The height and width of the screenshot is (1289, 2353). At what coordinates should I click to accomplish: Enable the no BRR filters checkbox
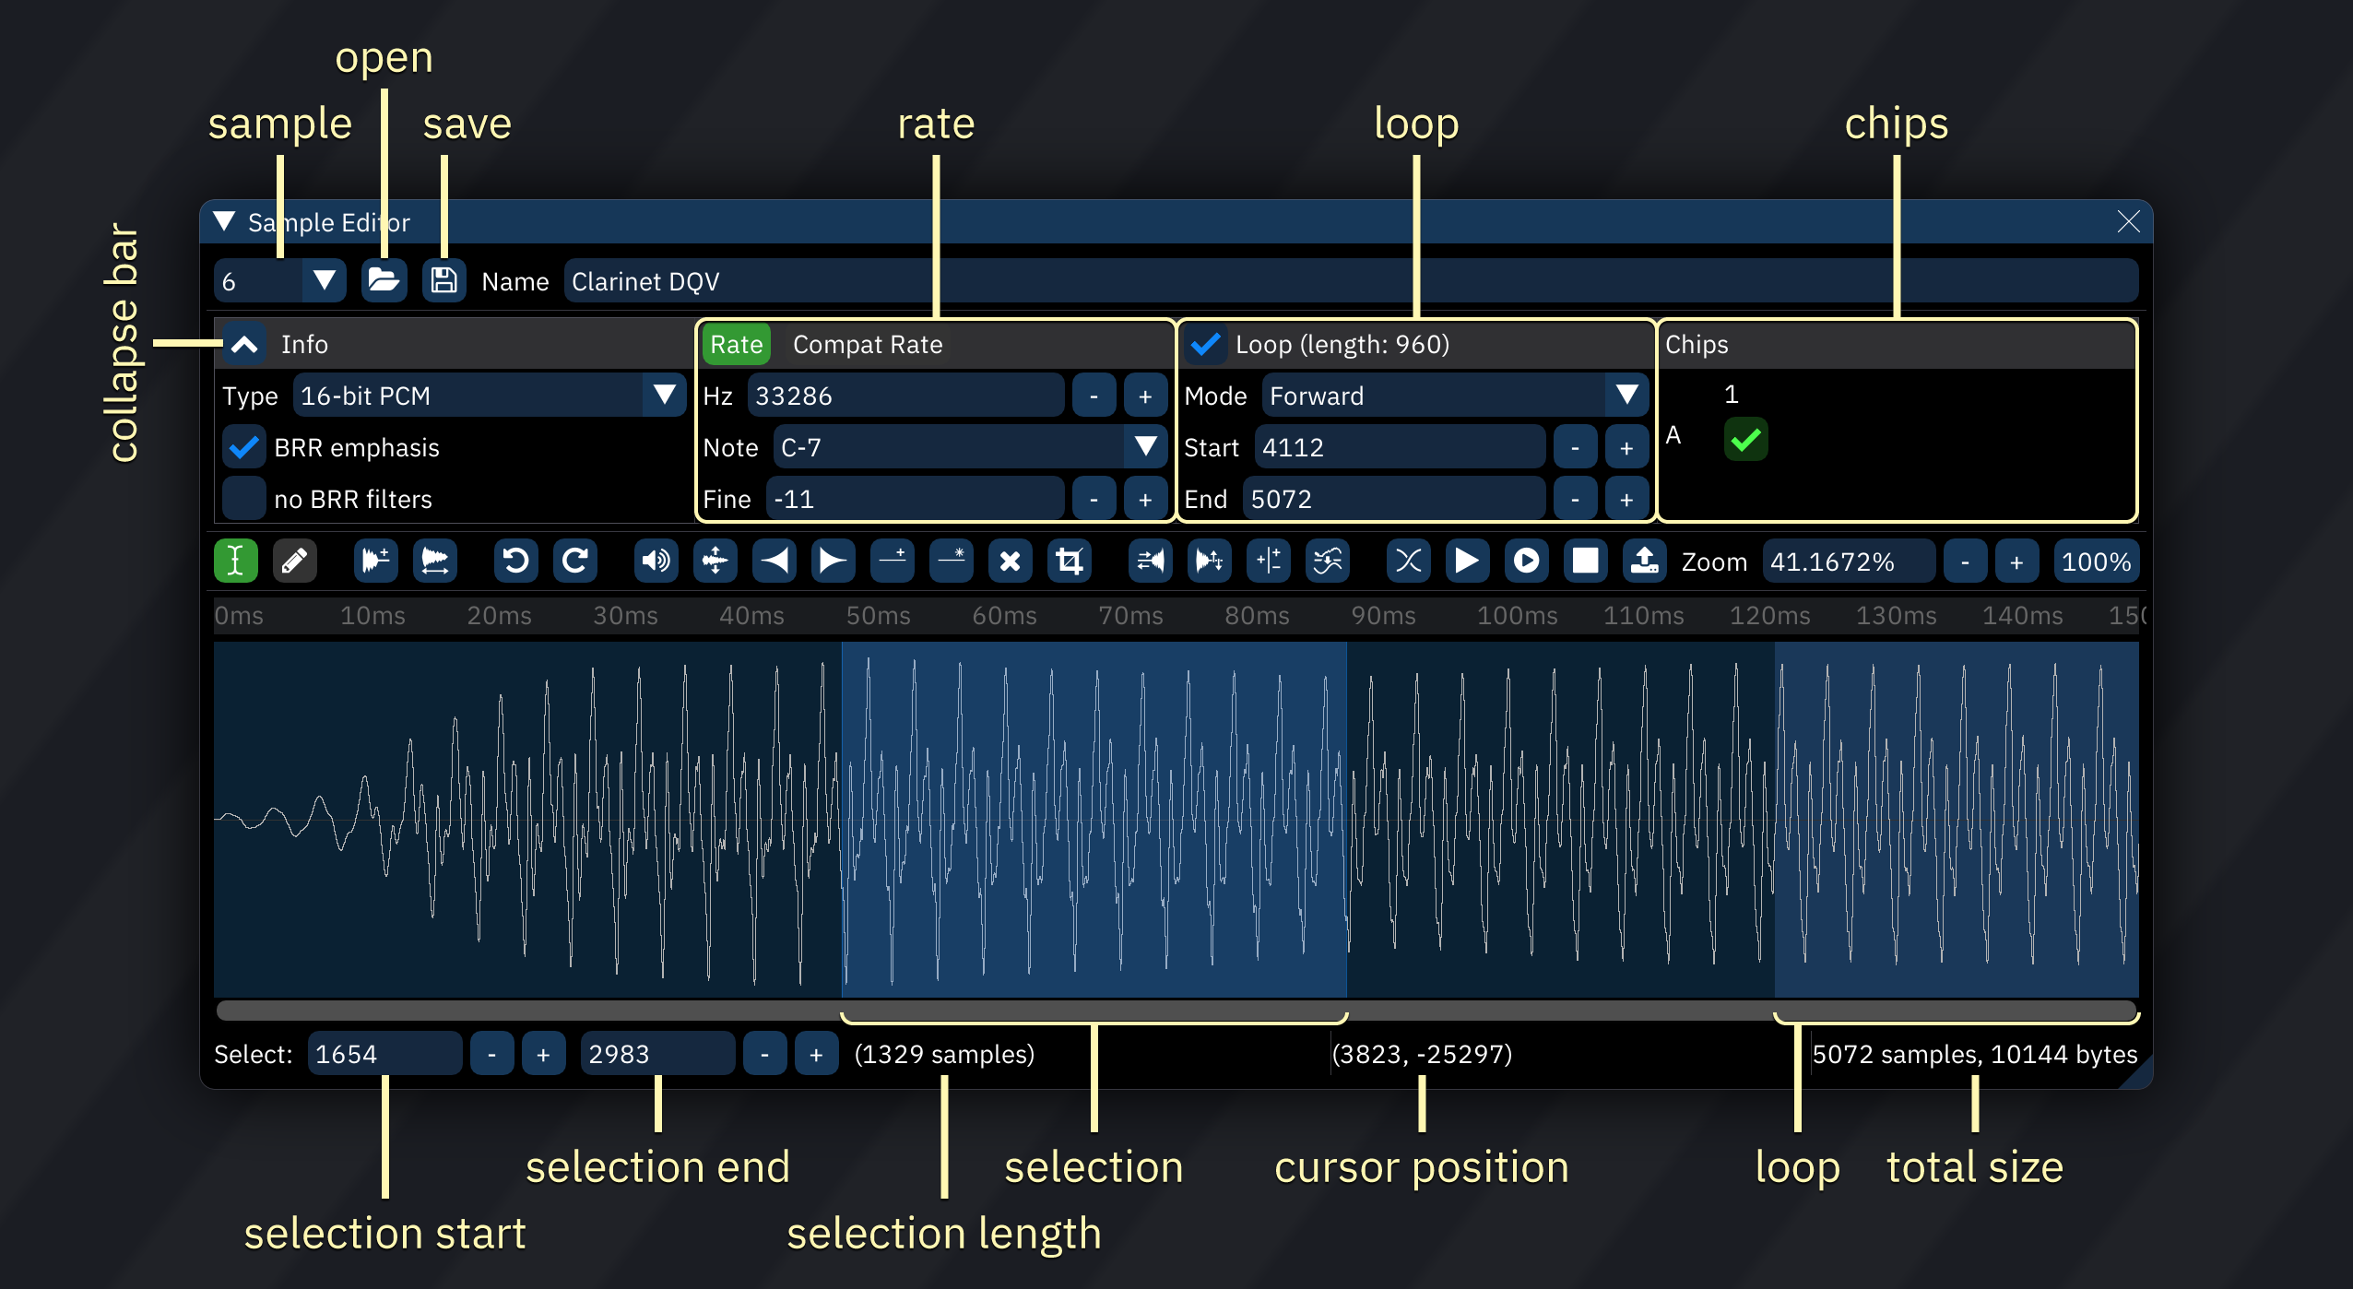(x=244, y=499)
